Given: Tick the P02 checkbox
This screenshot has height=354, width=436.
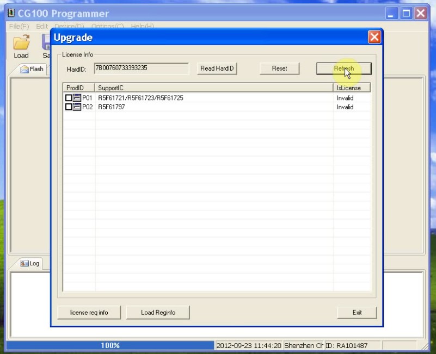Looking at the screenshot, I should point(69,107).
